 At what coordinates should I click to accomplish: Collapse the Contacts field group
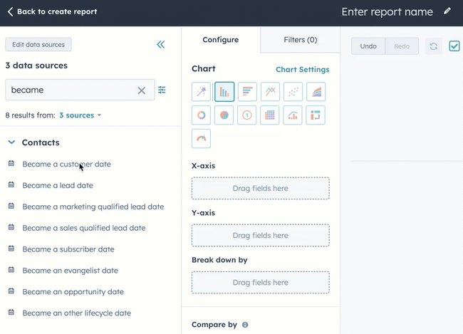11,142
